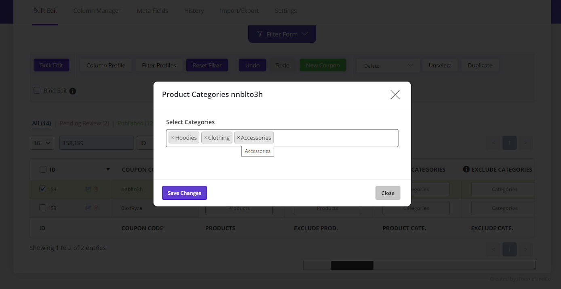Check the checkbox for row 158

tap(43, 208)
